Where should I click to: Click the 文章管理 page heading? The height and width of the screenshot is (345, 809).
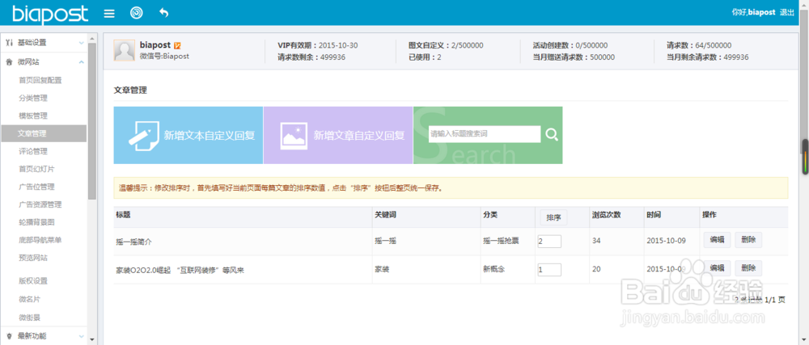pyautogui.click(x=130, y=90)
